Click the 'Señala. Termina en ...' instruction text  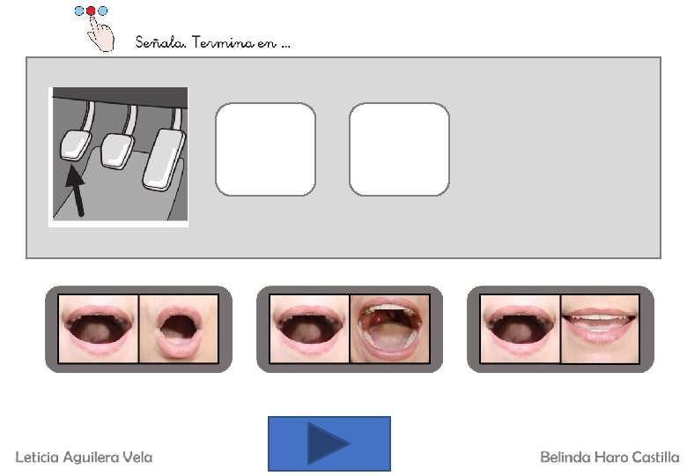point(212,42)
